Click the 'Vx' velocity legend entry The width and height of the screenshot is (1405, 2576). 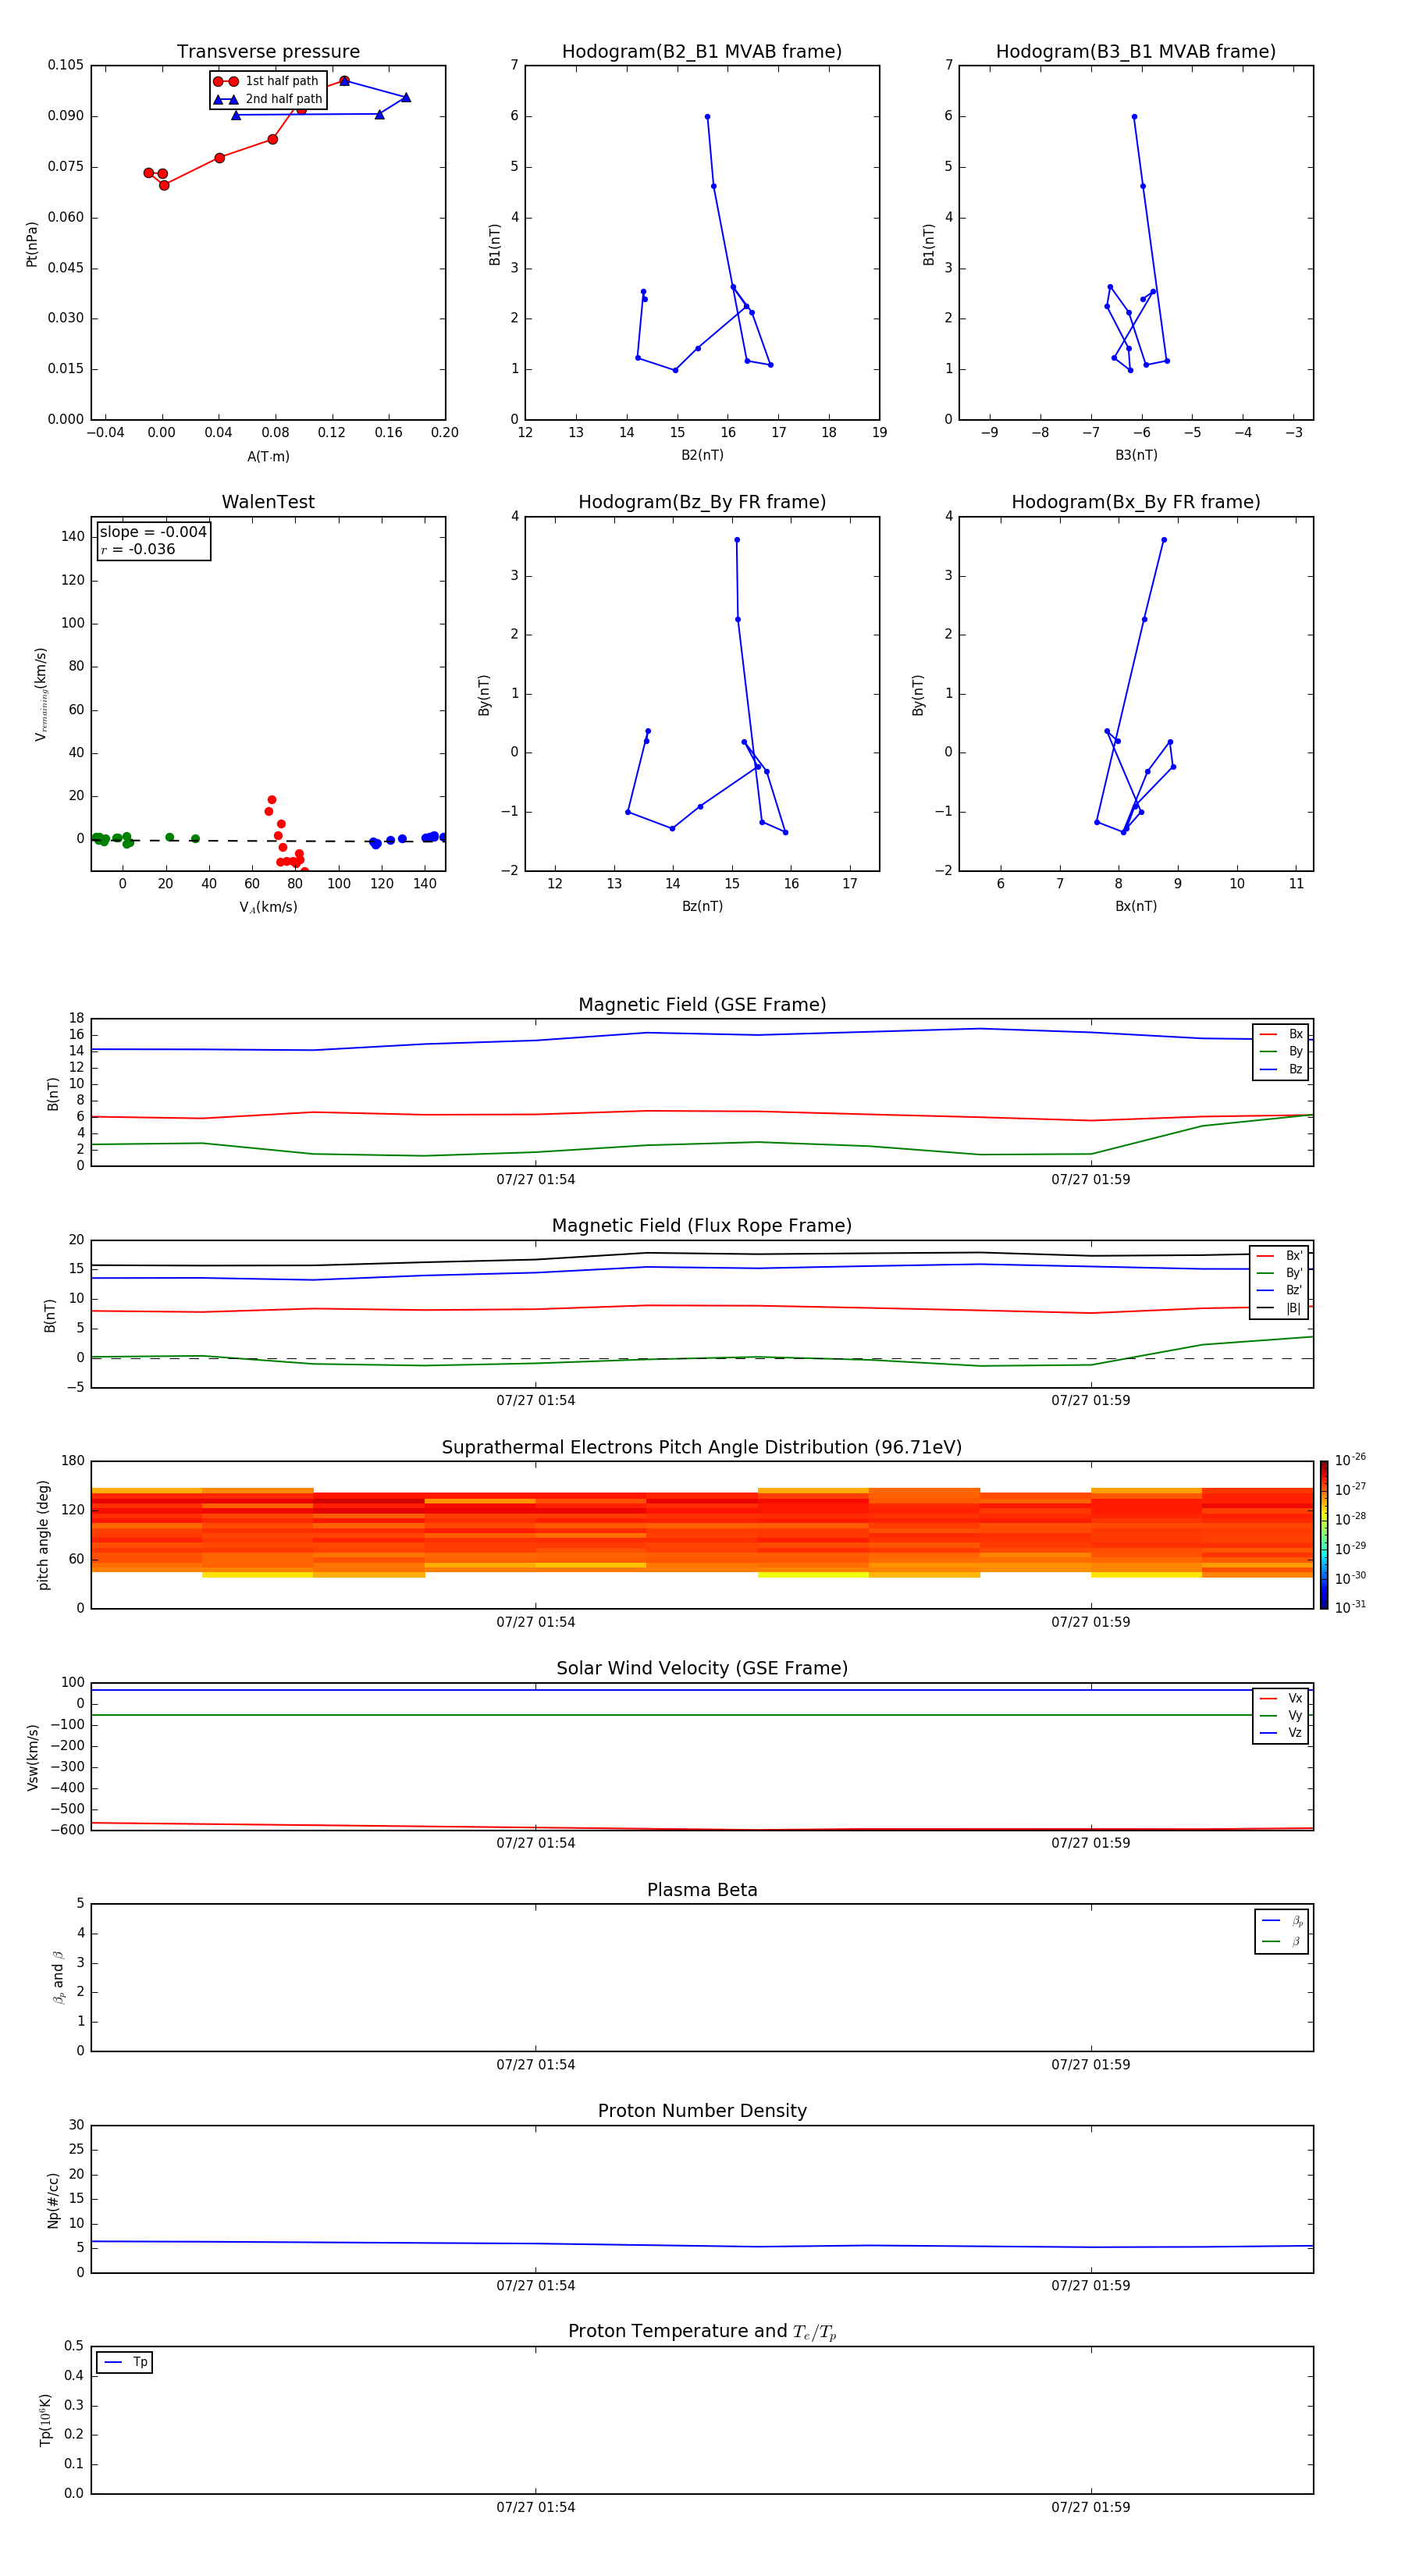(x=1281, y=1698)
